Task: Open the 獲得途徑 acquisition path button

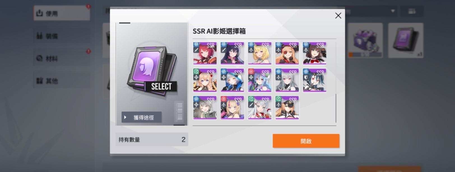Action: (141, 117)
